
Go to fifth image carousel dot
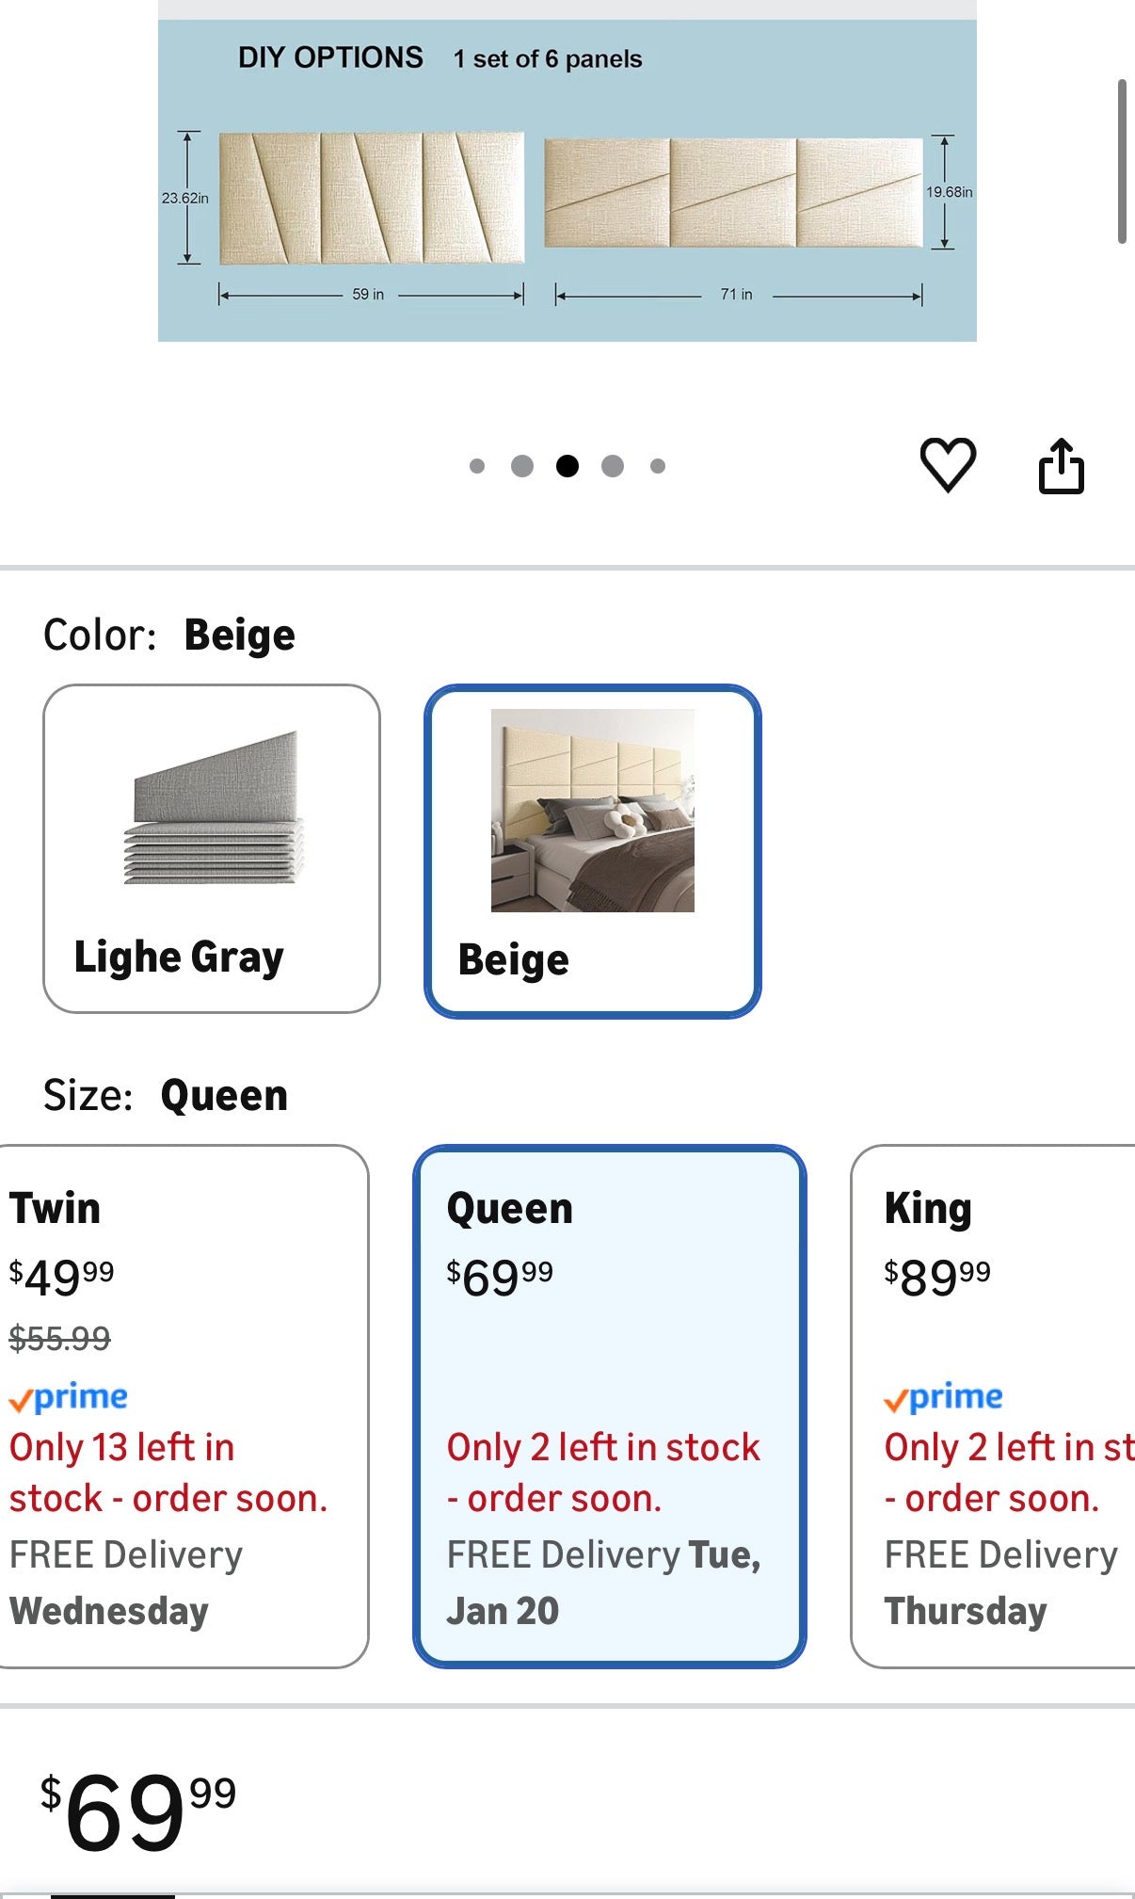click(658, 466)
